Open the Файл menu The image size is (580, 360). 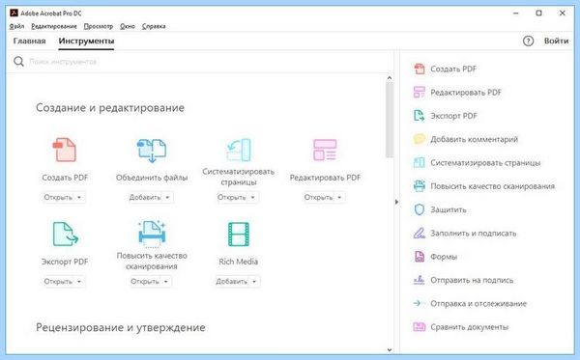point(16,26)
